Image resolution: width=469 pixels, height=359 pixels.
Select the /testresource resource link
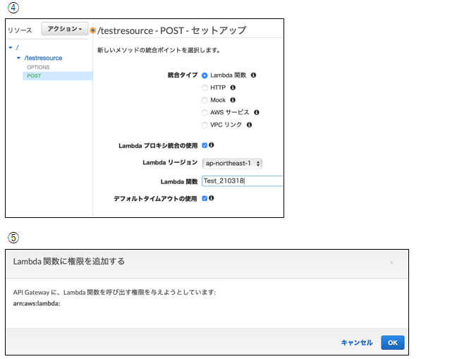43,58
